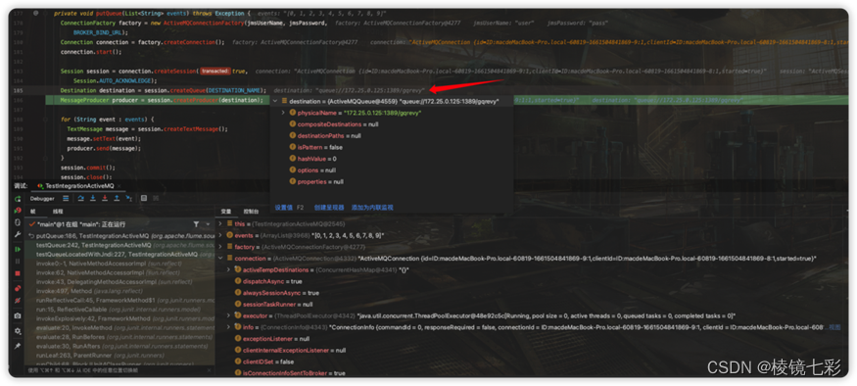Pause the program execution

[x=18, y=262]
